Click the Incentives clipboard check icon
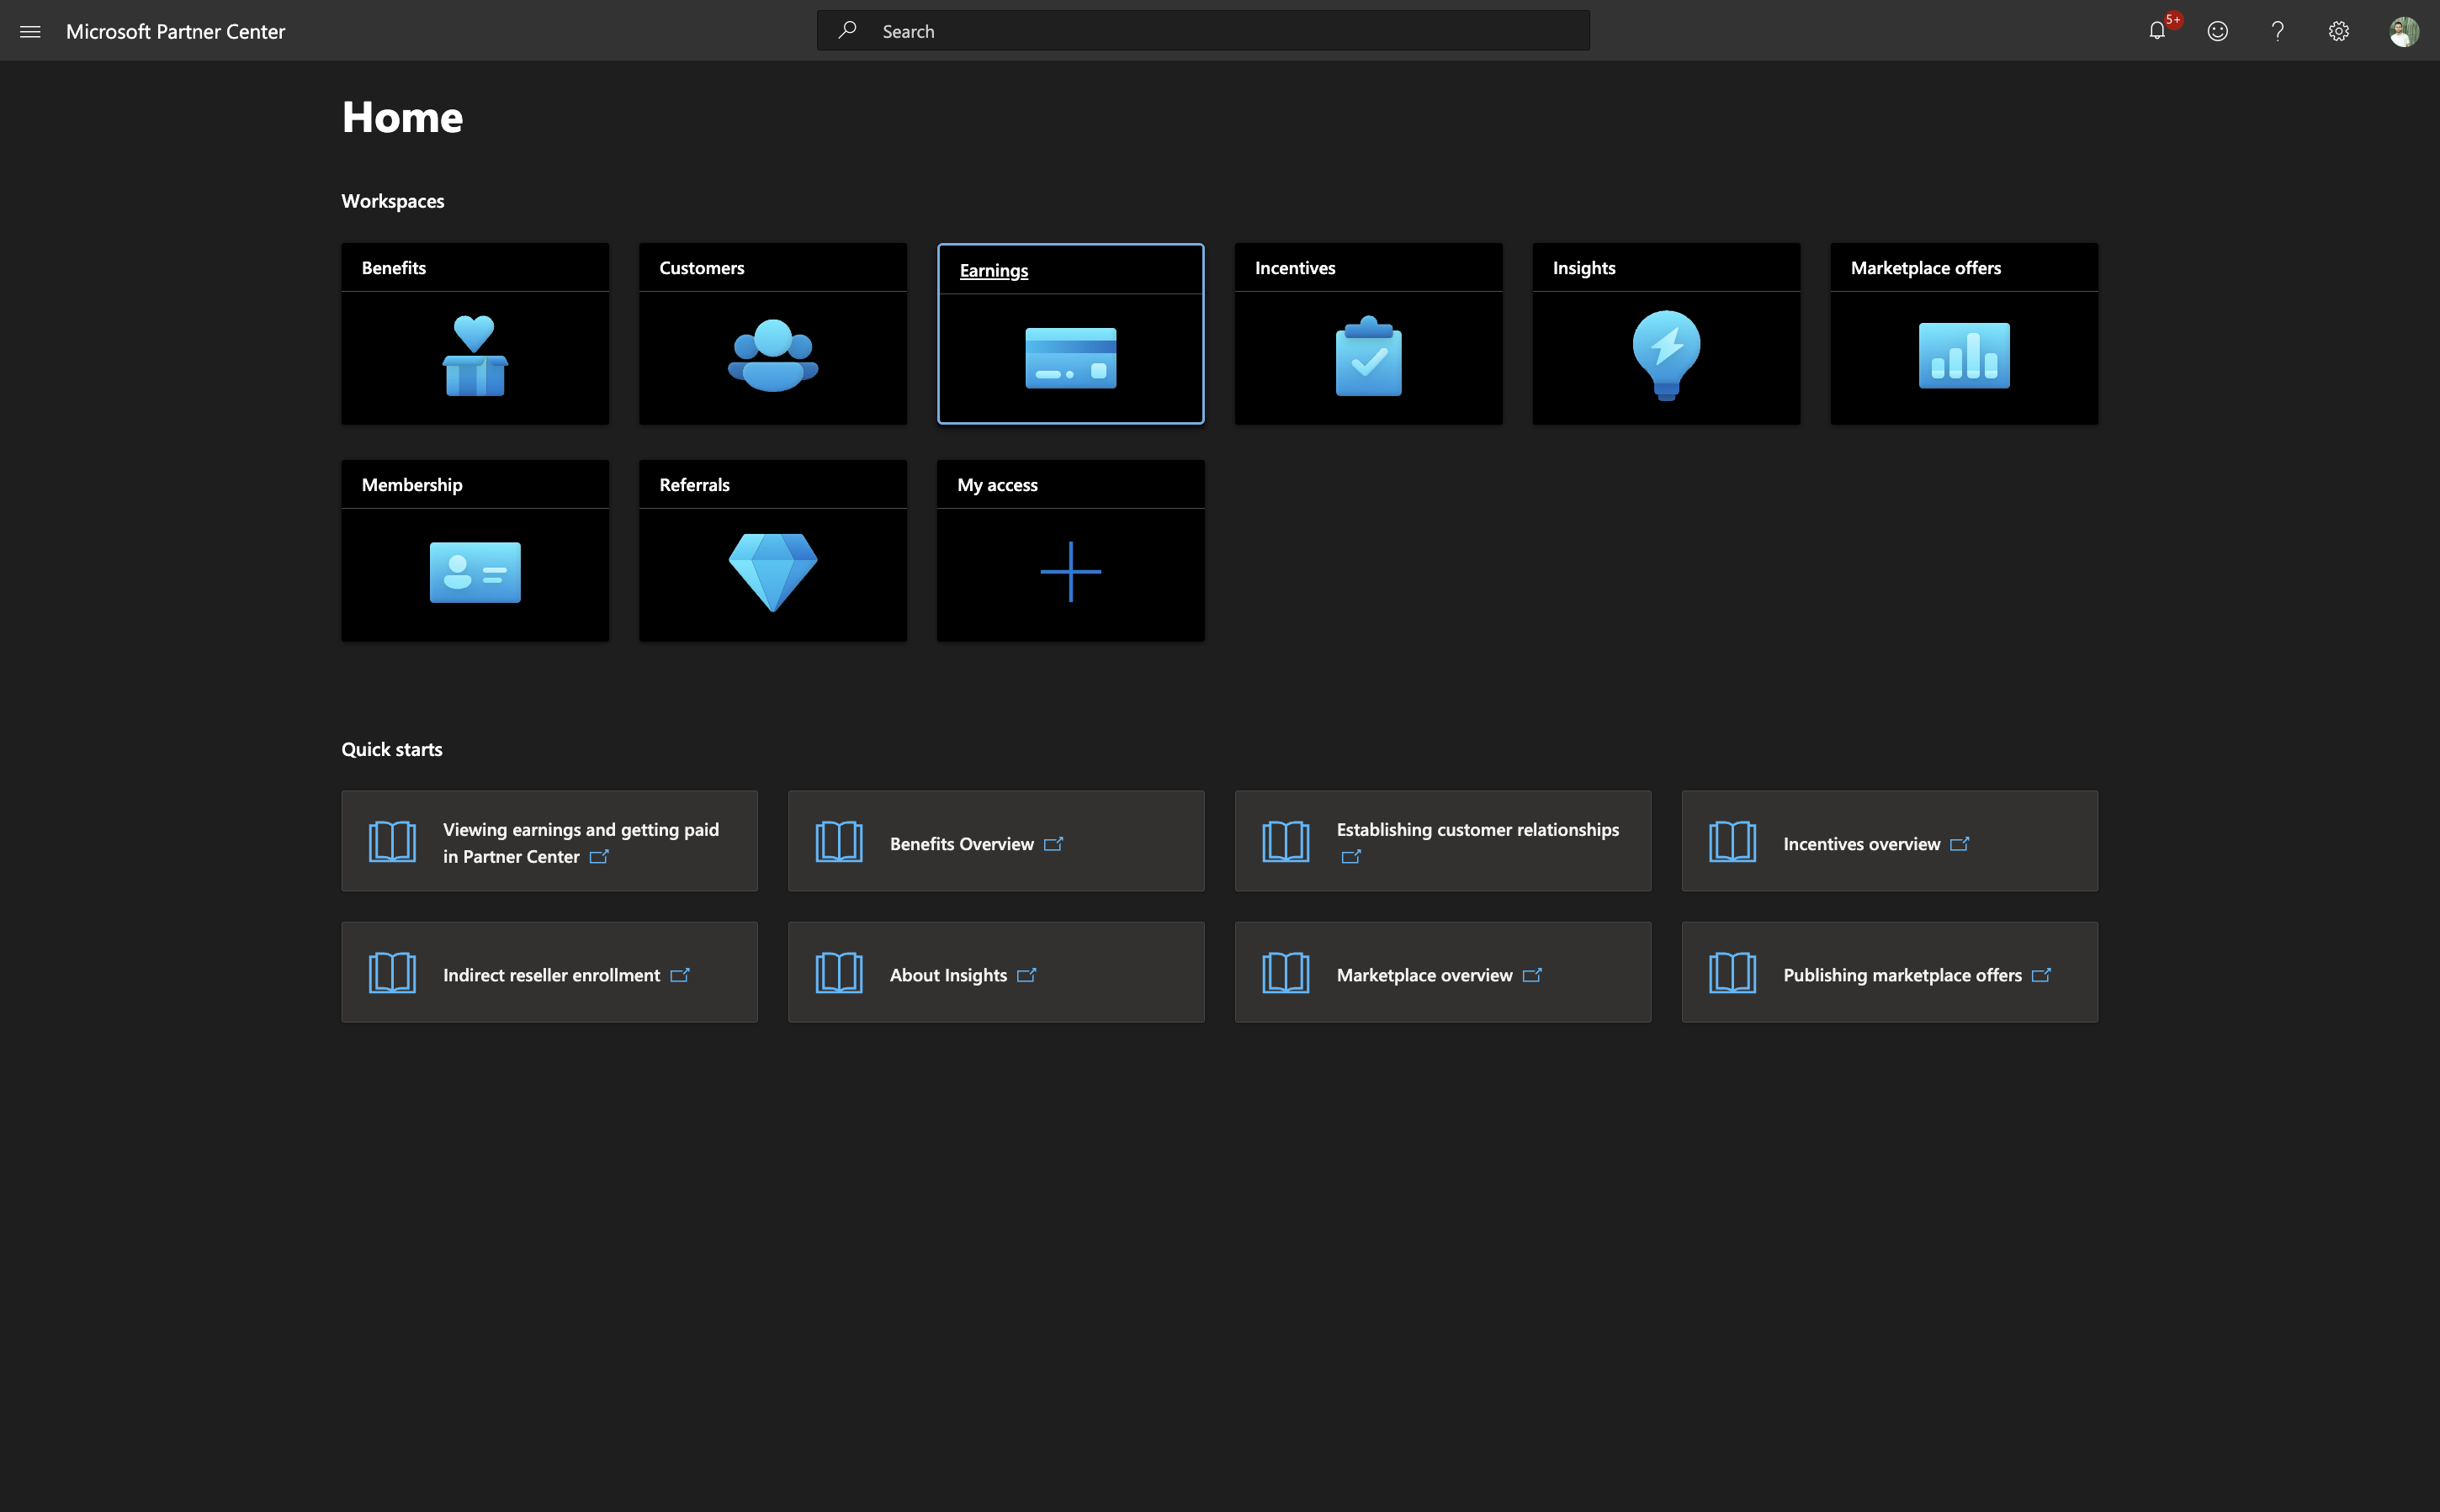Screen dimensions: 2440x1512 [1369, 356]
